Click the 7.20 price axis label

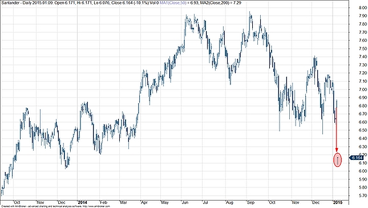click(363, 73)
